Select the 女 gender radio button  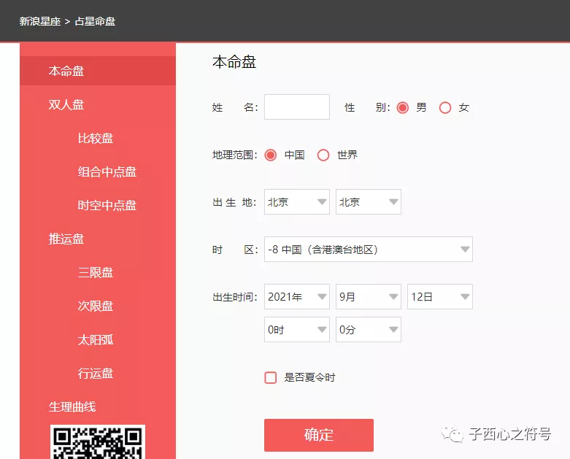pyautogui.click(x=445, y=107)
